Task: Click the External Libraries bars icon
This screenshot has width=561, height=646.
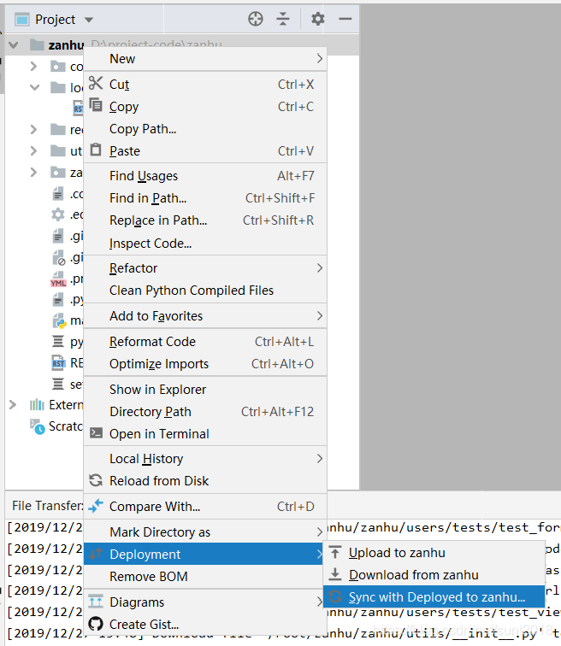Action: 37,404
